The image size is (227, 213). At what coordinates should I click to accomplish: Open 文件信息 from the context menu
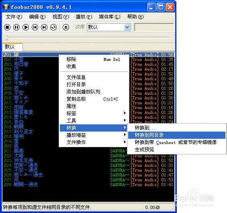(94, 77)
